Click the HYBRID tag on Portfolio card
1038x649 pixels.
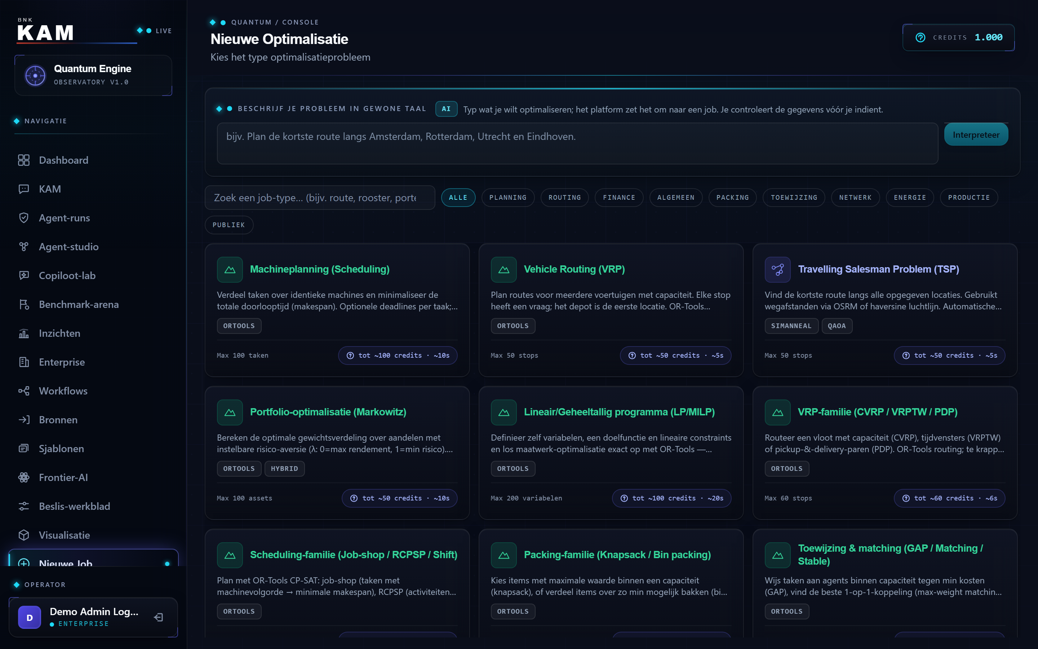tap(284, 469)
